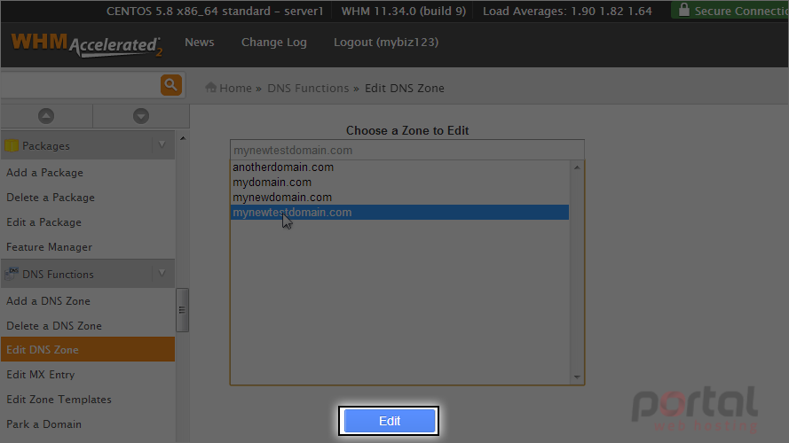Open Feature Manager

(50, 247)
